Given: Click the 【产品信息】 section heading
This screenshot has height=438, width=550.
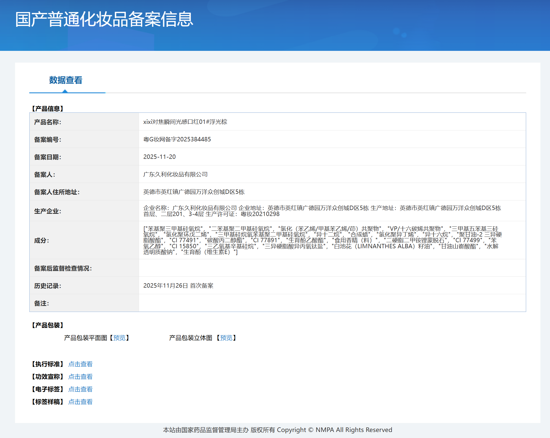Looking at the screenshot, I should 48,109.
